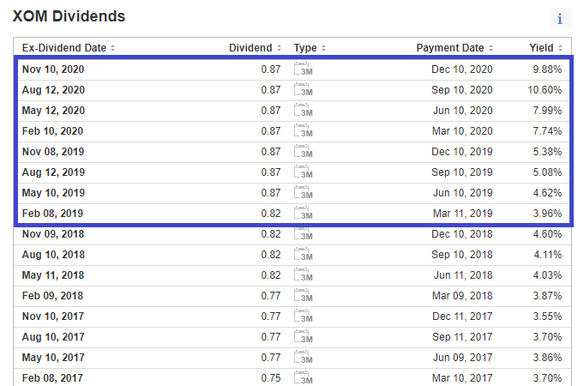Sort table by Dividend column arrows
The image size is (578, 386).
pyautogui.click(x=279, y=48)
